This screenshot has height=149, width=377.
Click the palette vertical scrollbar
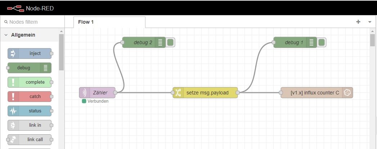(x=61, y=52)
